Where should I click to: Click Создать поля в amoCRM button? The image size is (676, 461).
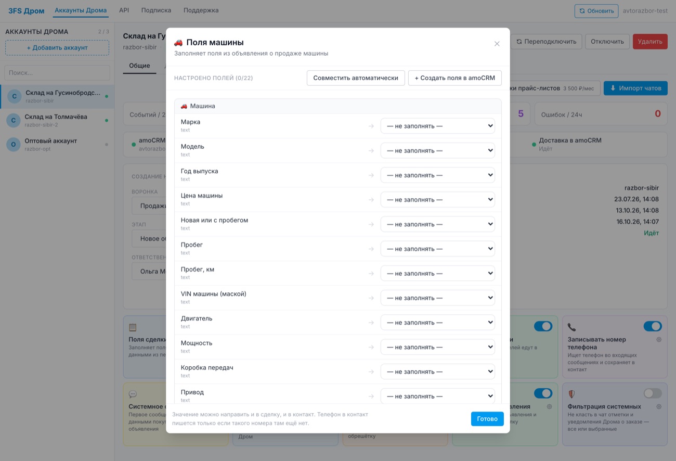(x=455, y=78)
